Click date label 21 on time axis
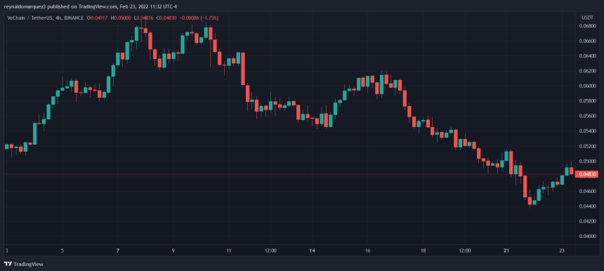 pyautogui.click(x=506, y=251)
